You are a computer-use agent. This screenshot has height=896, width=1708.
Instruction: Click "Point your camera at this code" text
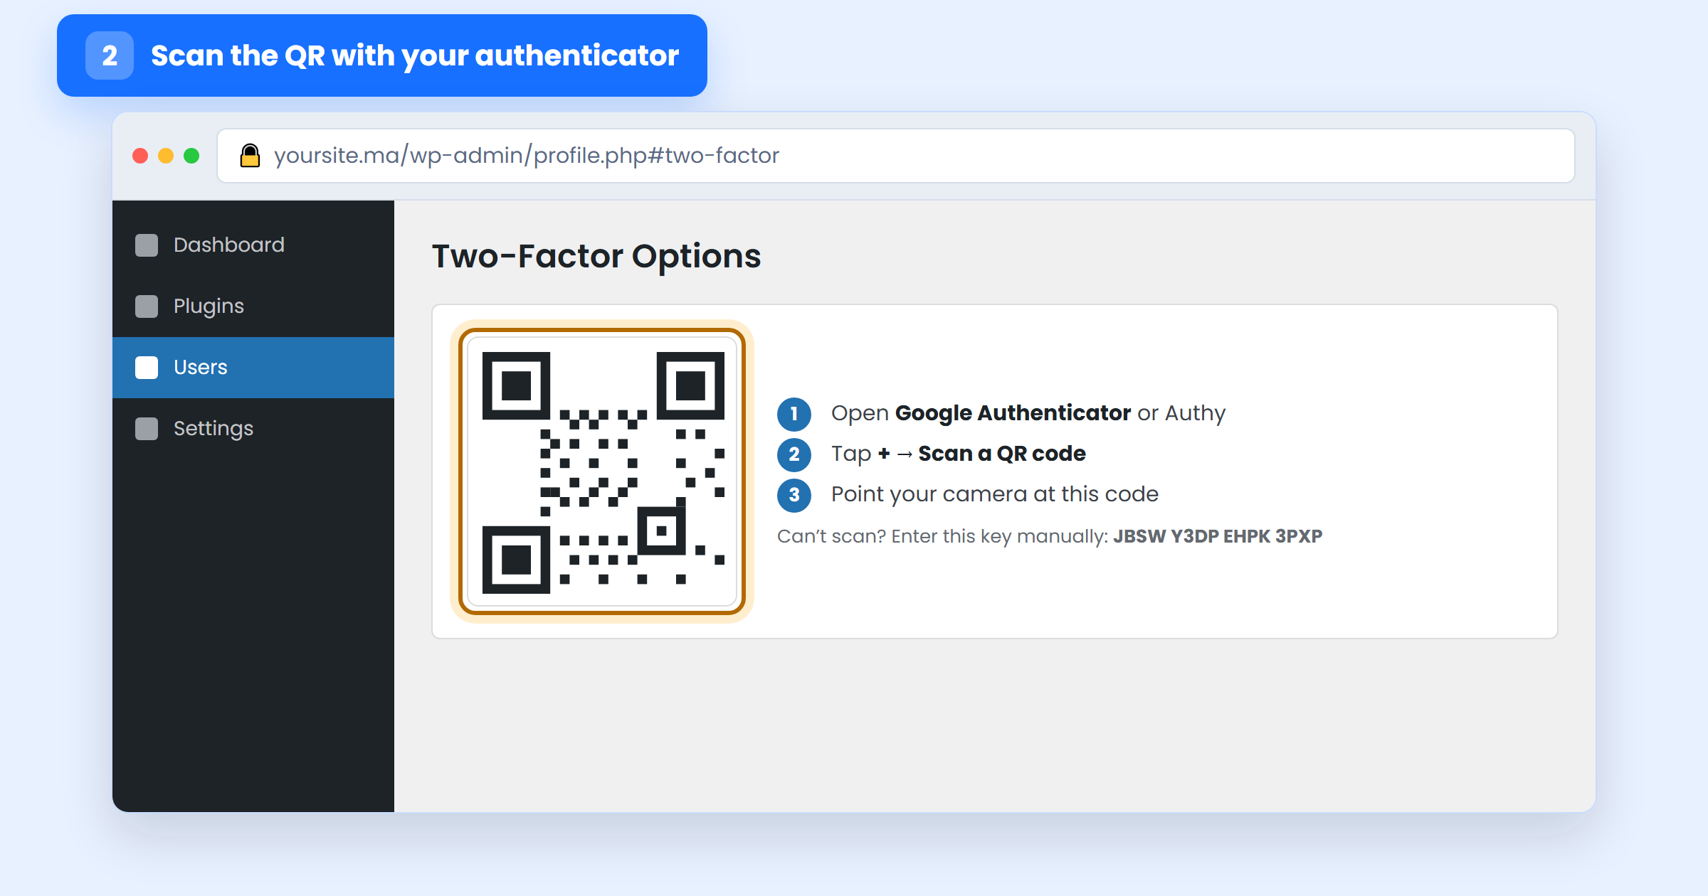coord(995,494)
